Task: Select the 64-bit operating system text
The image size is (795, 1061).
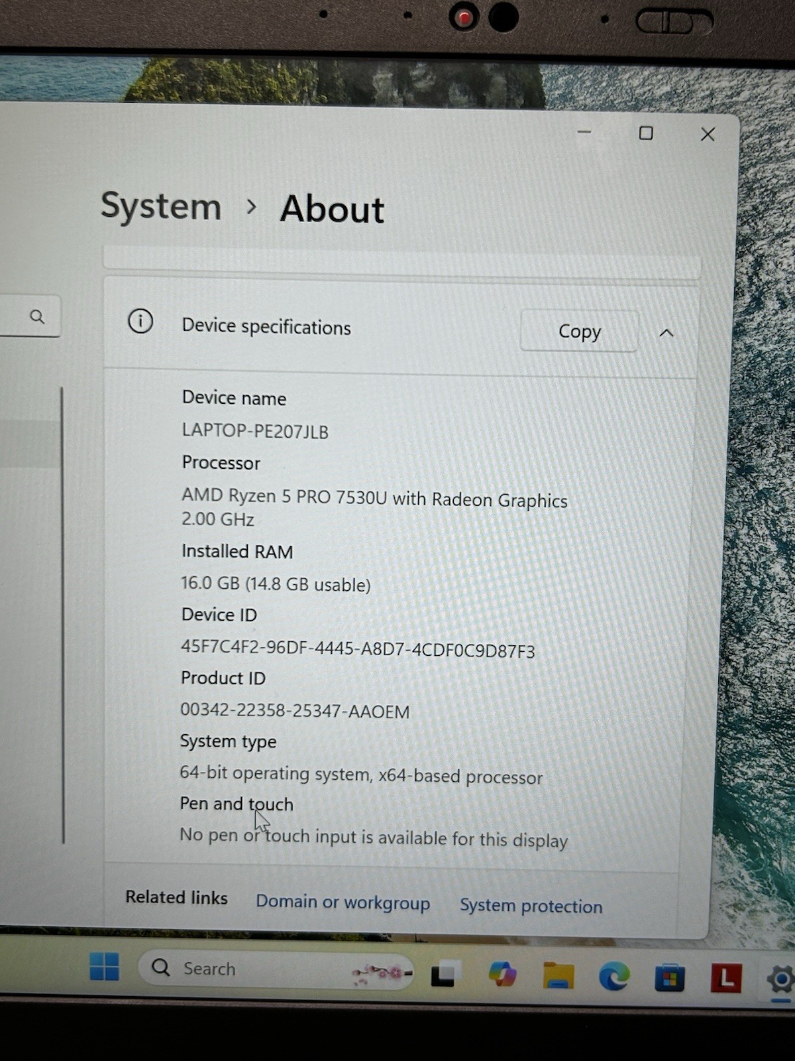Action: click(361, 775)
